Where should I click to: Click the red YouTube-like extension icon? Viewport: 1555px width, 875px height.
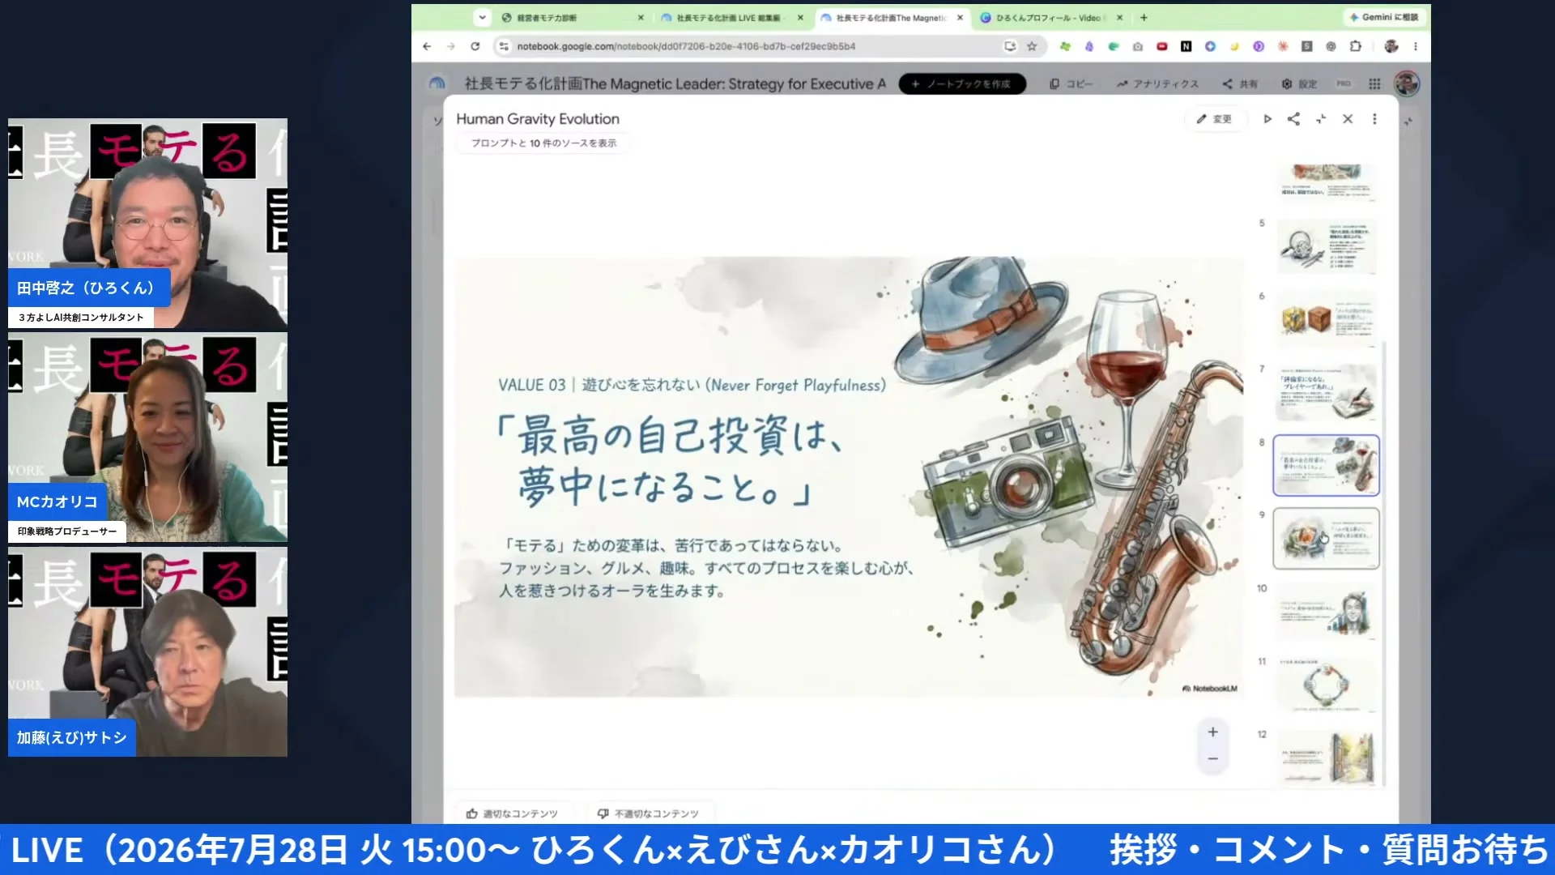(1161, 46)
